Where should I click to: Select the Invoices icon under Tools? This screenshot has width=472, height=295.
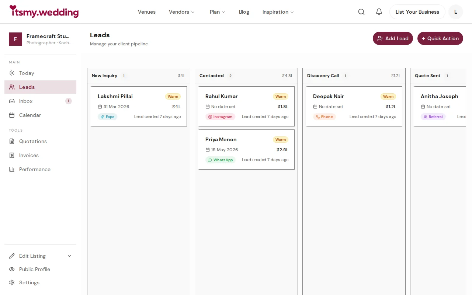click(x=12, y=155)
